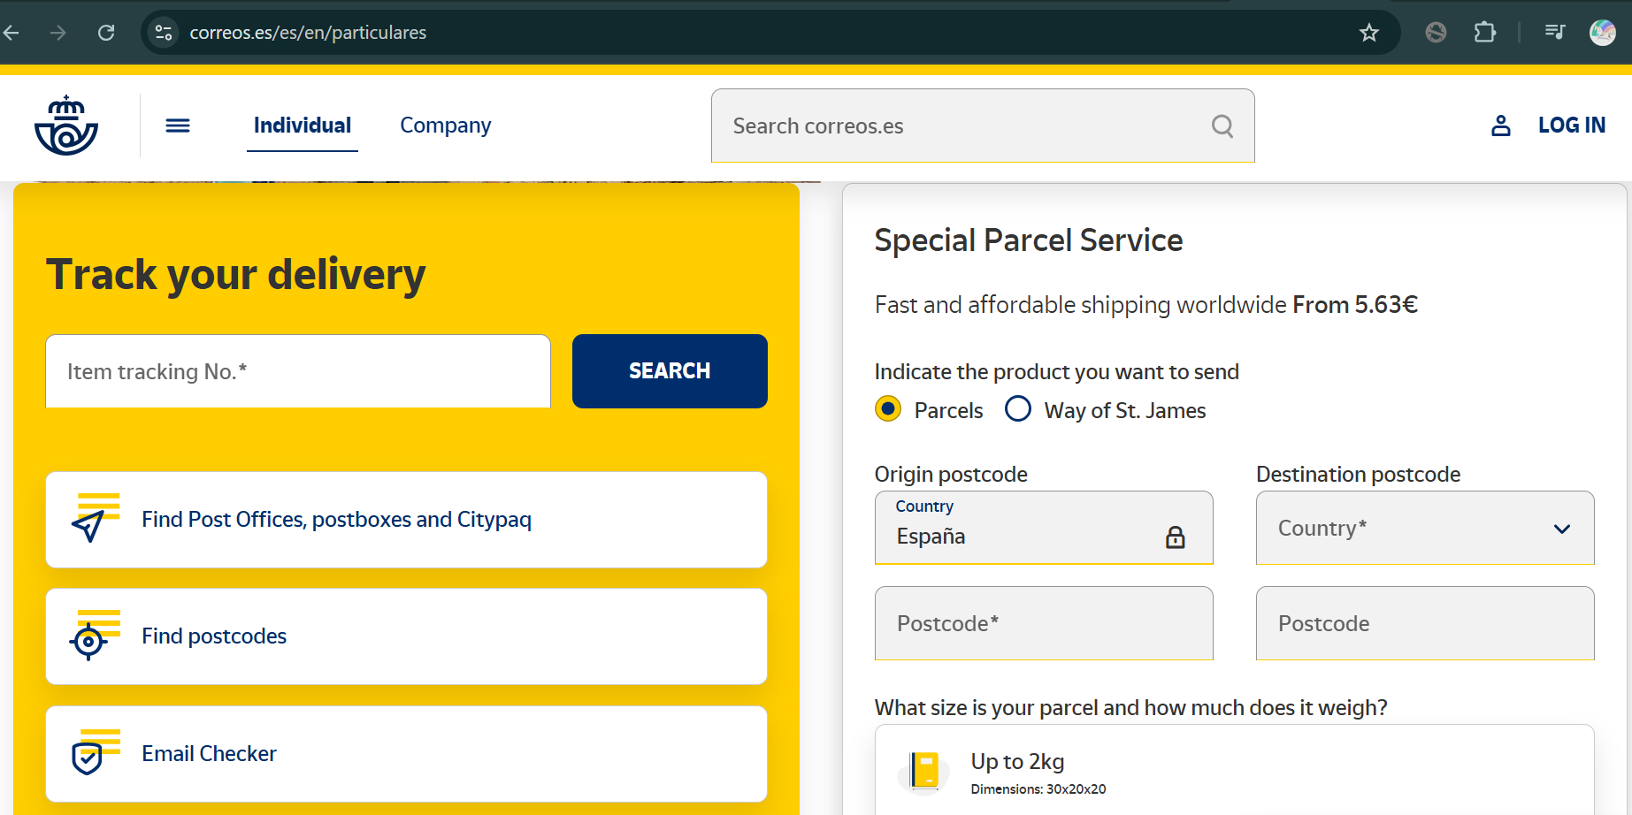Click the browser address bar URL
The width and height of the screenshot is (1632, 815).
pyautogui.click(x=308, y=33)
